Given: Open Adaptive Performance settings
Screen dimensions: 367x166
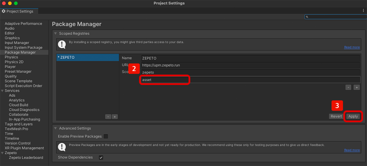Looking at the screenshot, I should pos(23,24).
